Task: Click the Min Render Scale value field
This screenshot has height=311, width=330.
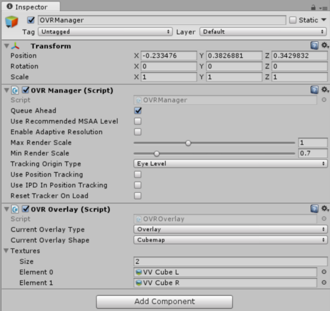Action: click(313, 153)
